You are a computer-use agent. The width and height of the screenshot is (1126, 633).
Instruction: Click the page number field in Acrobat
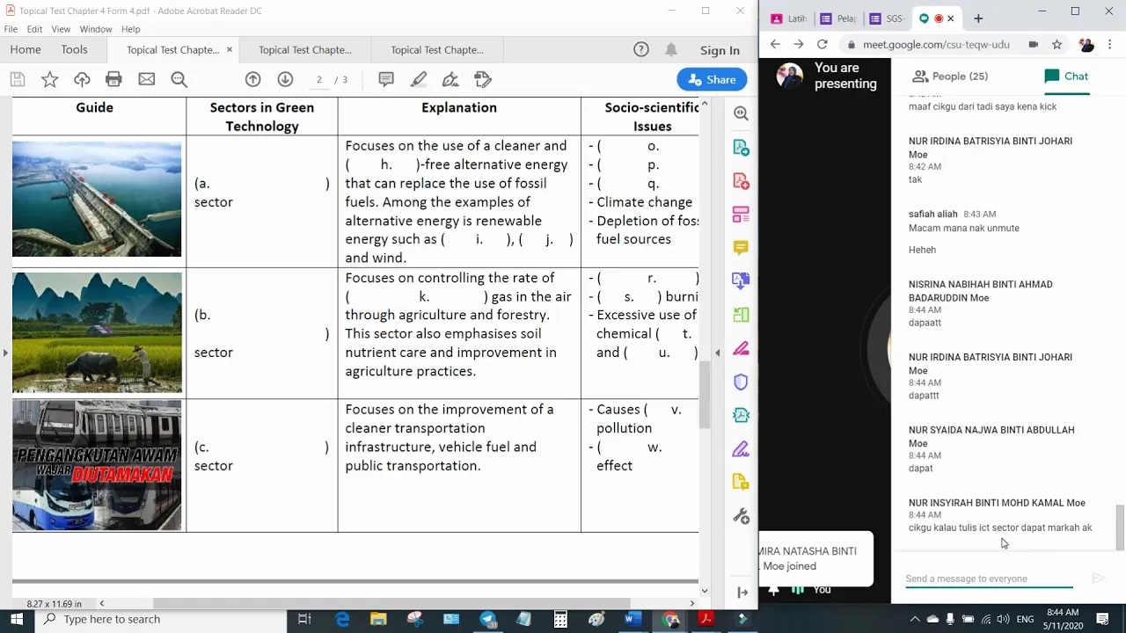[319, 79]
